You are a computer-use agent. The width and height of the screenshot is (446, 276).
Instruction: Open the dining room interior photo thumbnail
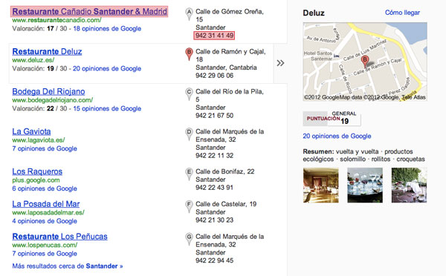pos(321,185)
